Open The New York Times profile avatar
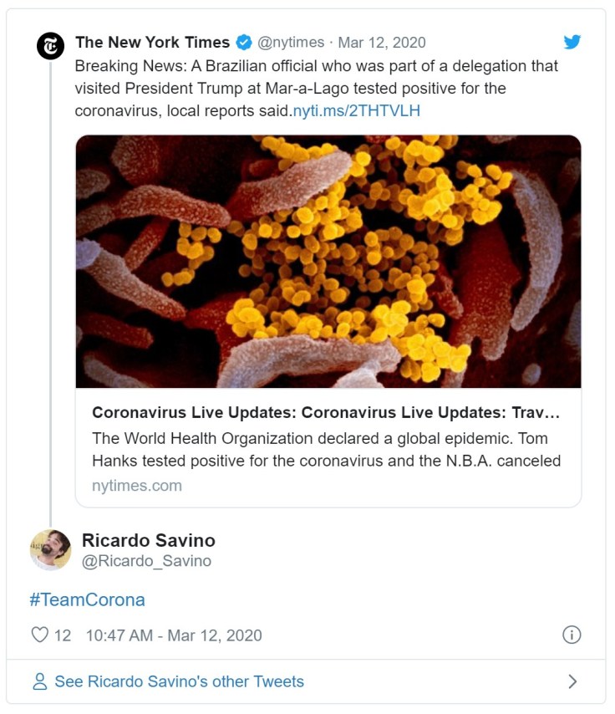 [x=51, y=46]
